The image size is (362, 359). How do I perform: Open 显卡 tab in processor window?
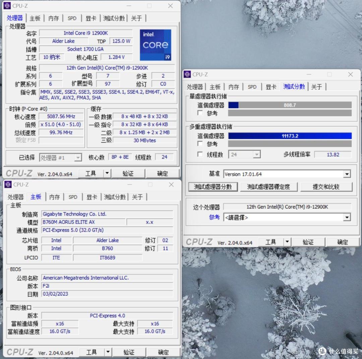coord(91,18)
